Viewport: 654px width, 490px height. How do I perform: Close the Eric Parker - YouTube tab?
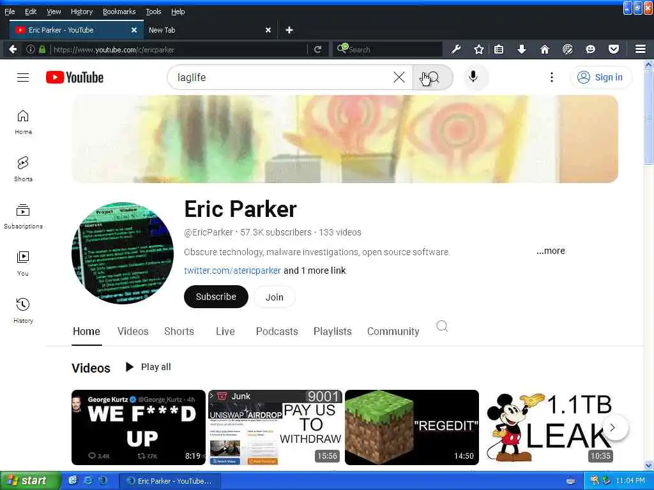tap(134, 30)
